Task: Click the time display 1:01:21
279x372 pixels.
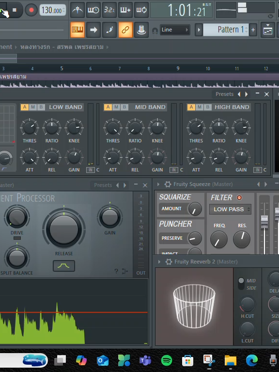Action: point(182,10)
